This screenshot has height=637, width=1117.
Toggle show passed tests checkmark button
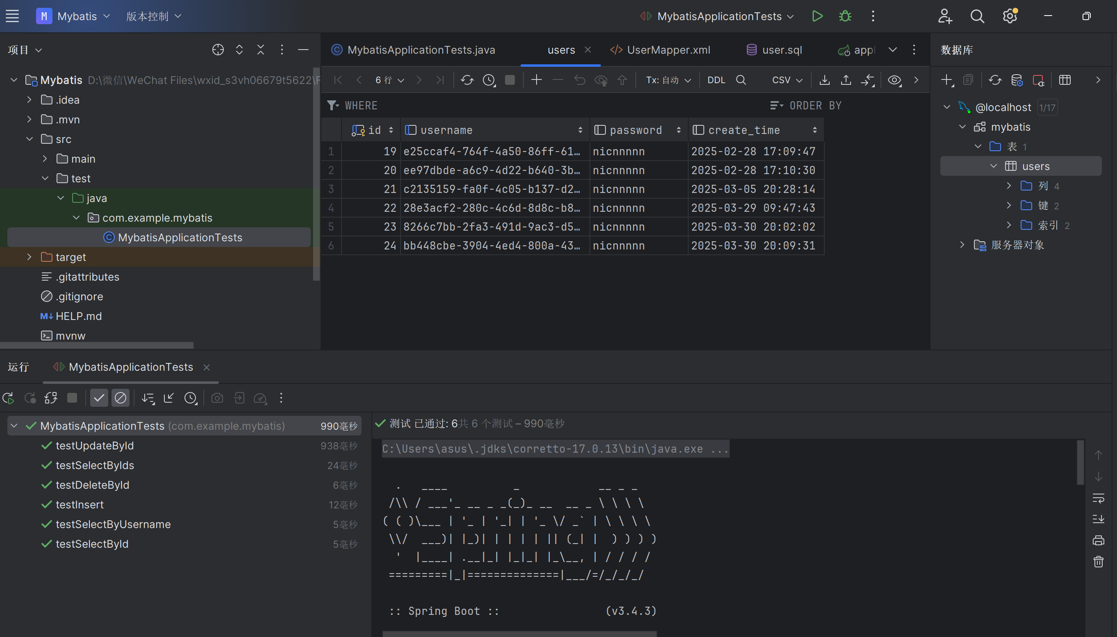pyautogui.click(x=99, y=398)
